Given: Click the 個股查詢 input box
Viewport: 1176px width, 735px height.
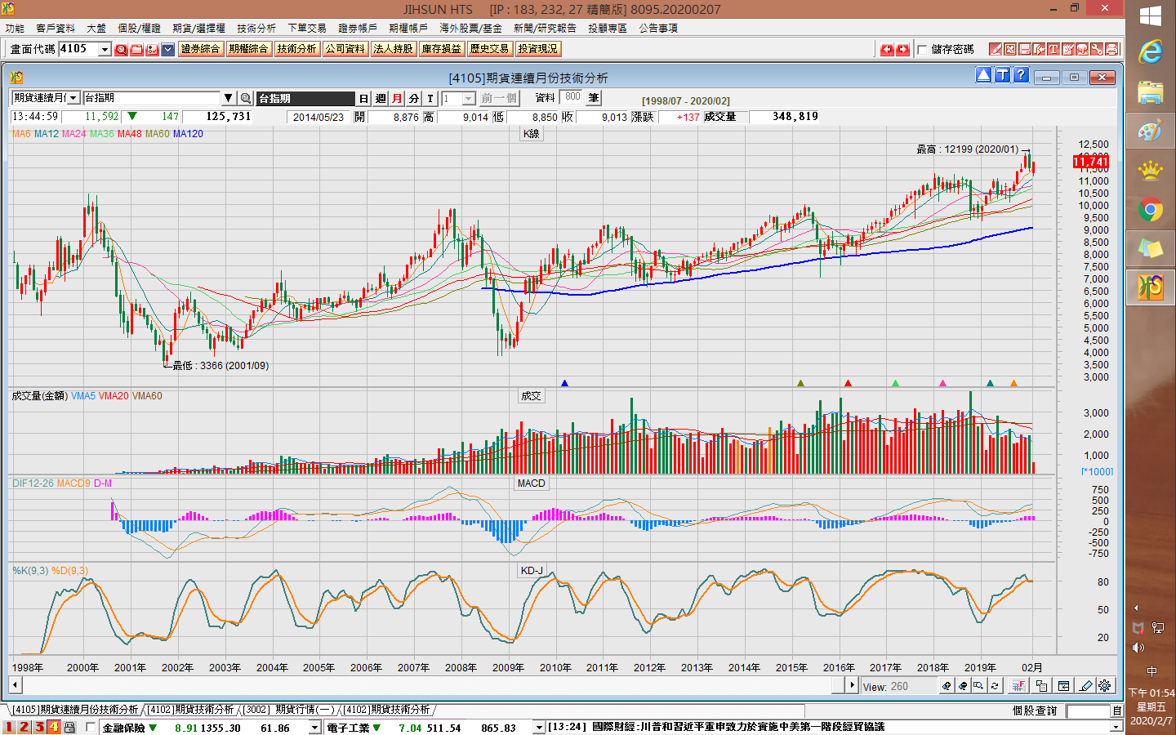Looking at the screenshot, I should pyautogui.click(x=1088, y=711).
